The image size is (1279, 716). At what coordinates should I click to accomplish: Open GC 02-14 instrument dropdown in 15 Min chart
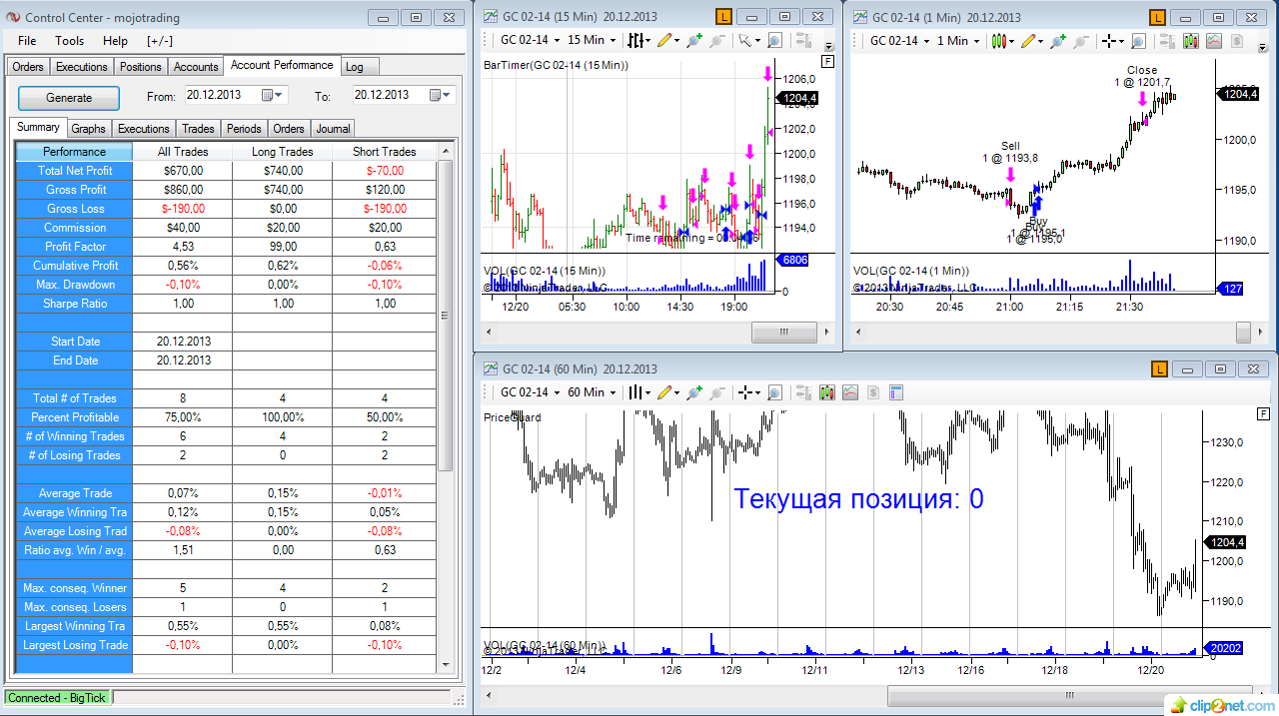pos(529,40)
